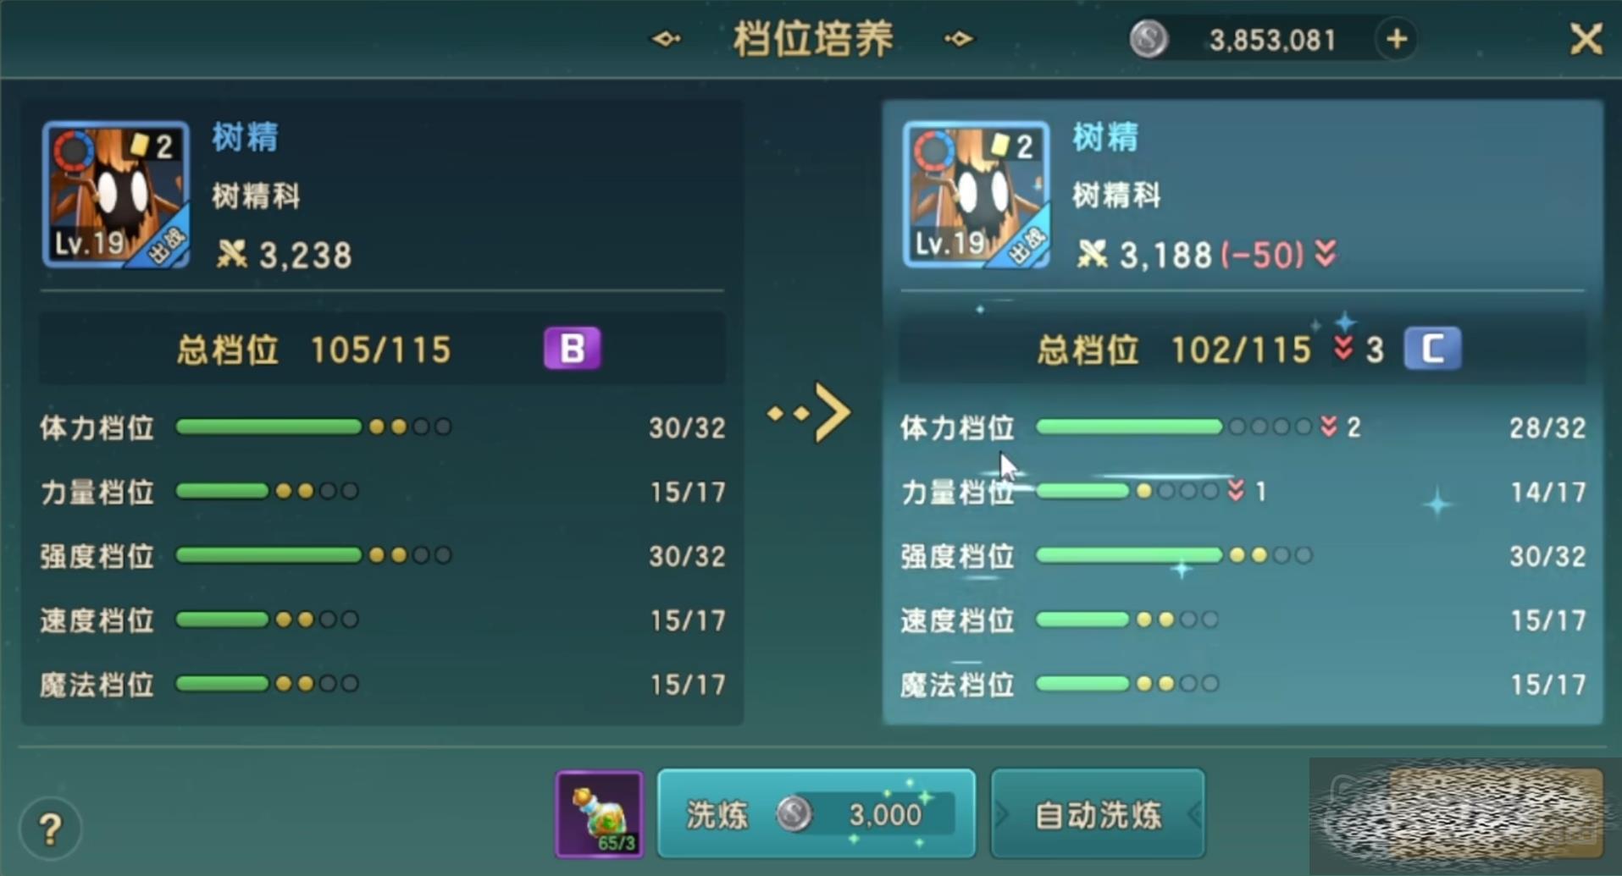Click the 3,853,081 silver balance field
The width and height of the screenshot is (1622, 876).
1272,40
